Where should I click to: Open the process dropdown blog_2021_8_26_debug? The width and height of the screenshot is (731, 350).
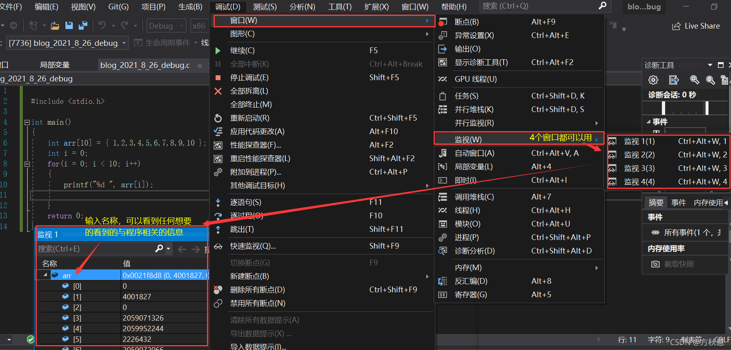68,43
